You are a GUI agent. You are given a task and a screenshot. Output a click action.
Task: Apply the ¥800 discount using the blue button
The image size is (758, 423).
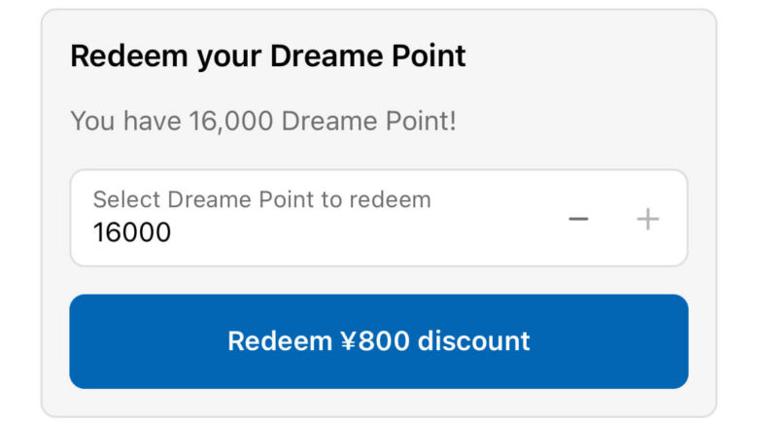click(378, 340)
